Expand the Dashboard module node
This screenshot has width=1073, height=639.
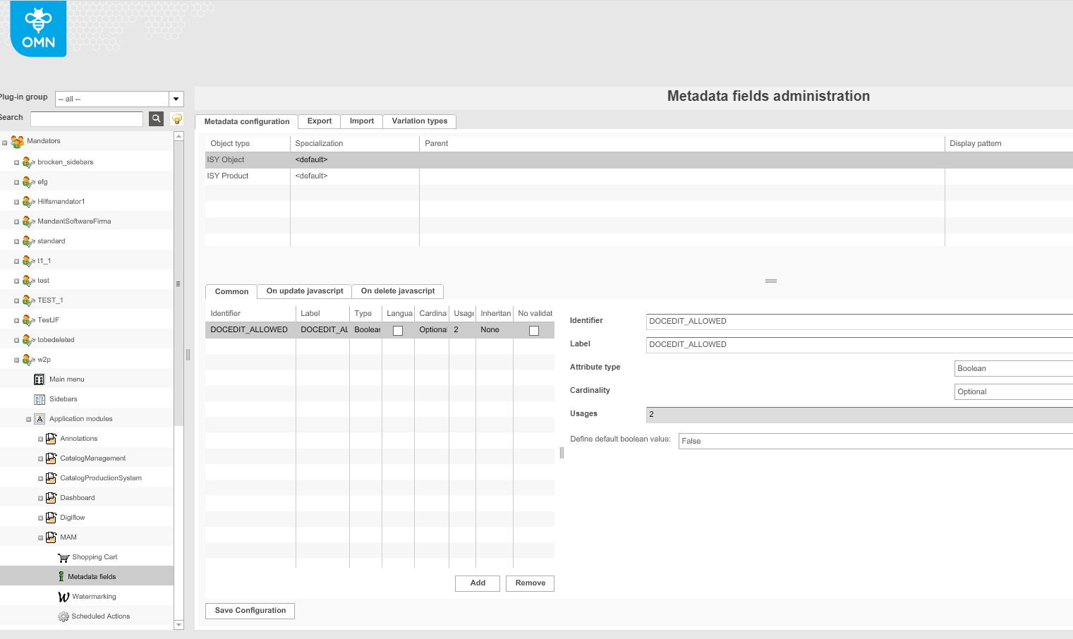click(40, 499)
